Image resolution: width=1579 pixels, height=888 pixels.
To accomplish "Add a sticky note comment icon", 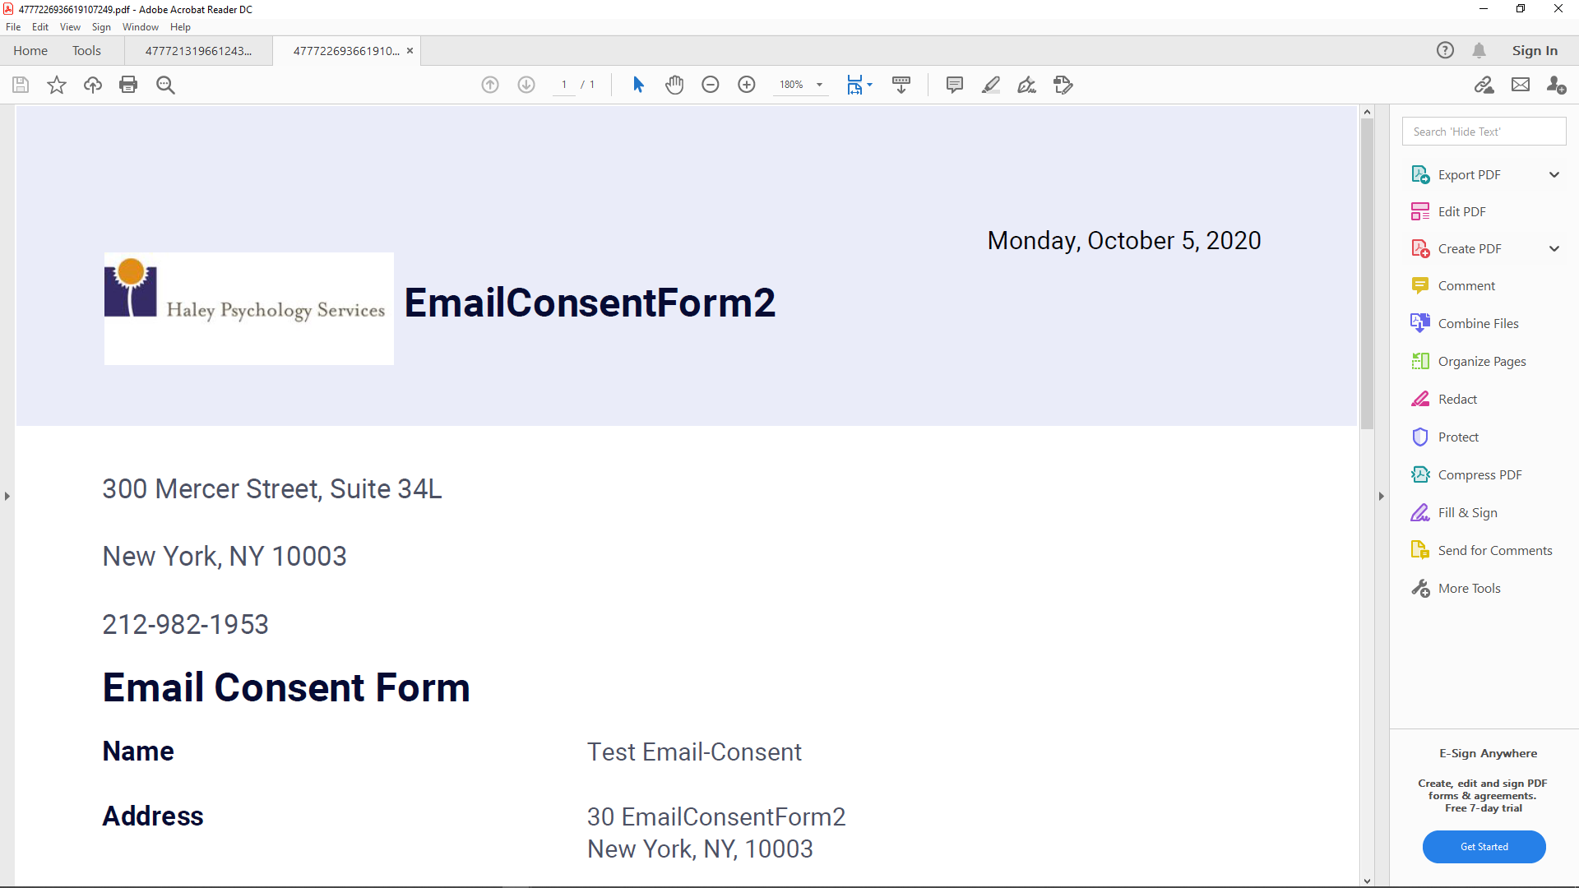I will tap(955, 85).
